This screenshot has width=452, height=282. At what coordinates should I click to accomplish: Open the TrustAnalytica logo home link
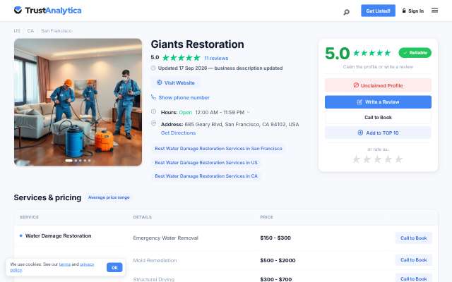47,11
